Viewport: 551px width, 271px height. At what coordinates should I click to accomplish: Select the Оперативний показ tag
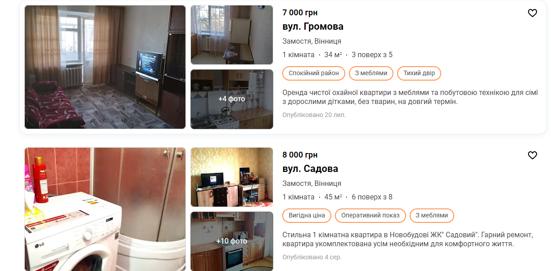[x=370, y=216]
